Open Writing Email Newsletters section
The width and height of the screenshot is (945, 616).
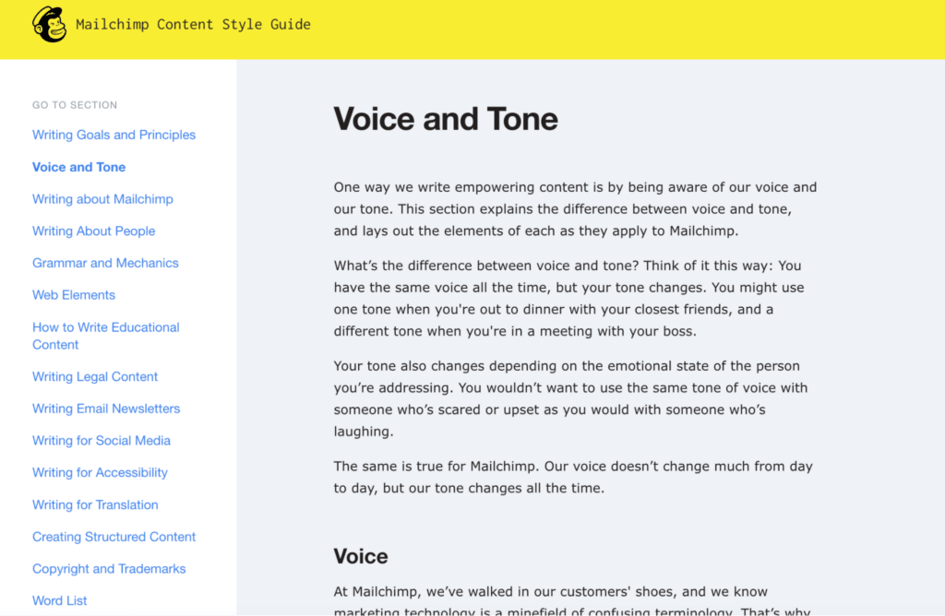(106, 409)
